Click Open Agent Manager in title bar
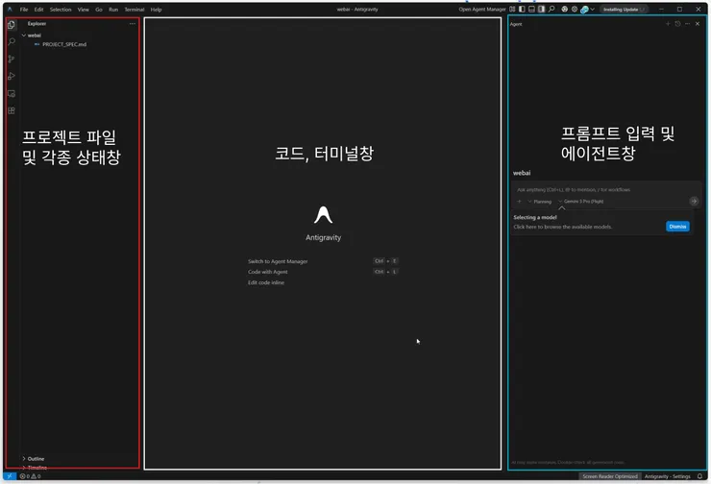This screenshot has height=484, width=711. coord(482,9)
